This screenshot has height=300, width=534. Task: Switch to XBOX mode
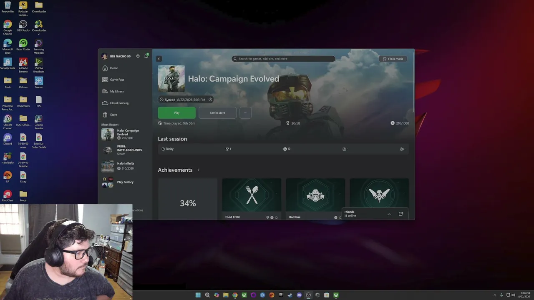pyautogui.click(x=393, y=59)
